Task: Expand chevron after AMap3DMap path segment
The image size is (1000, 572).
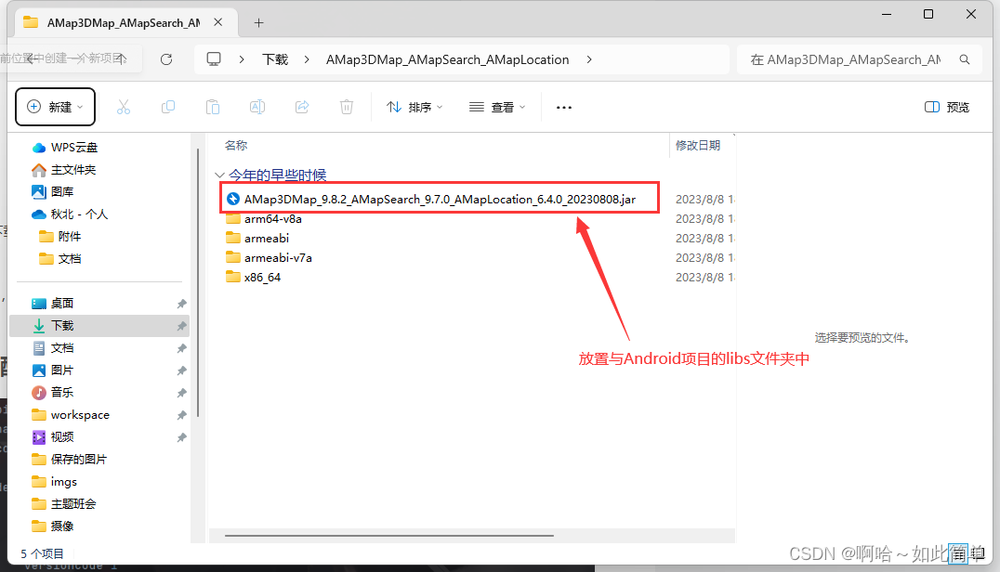Action: coord(588,59)
